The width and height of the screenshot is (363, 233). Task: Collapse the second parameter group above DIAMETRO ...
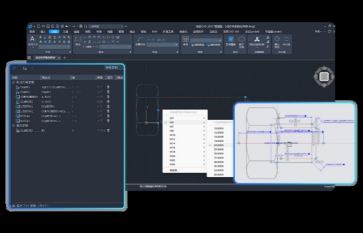click(x=13, y=125)
